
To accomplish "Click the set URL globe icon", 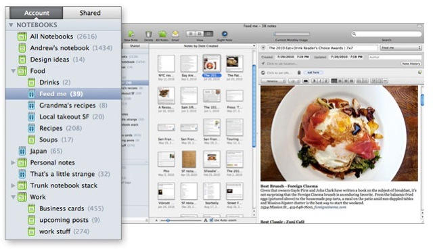I will click(263, 72).
